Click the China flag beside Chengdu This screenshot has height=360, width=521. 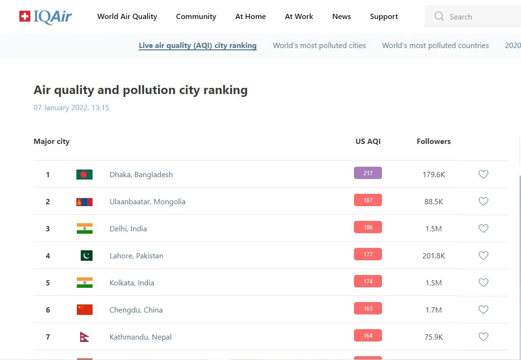(84, 310)
